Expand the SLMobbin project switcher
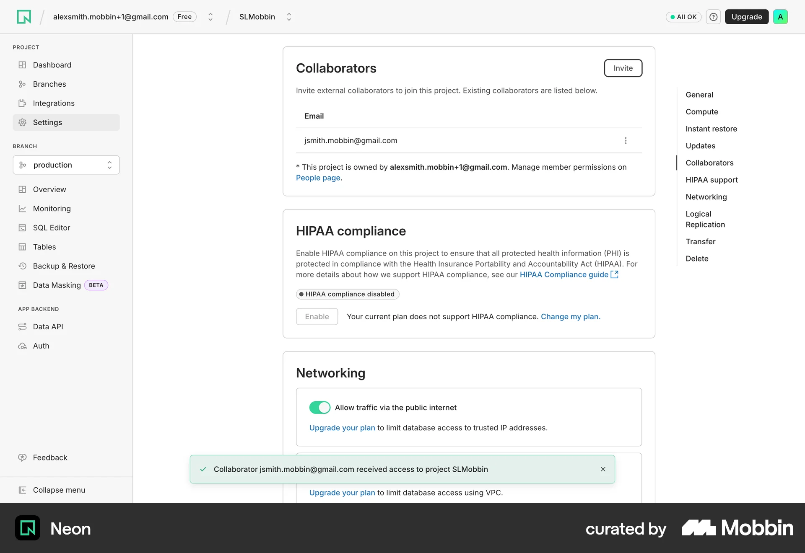Screen dimensions: 805x553 point(289,17)
